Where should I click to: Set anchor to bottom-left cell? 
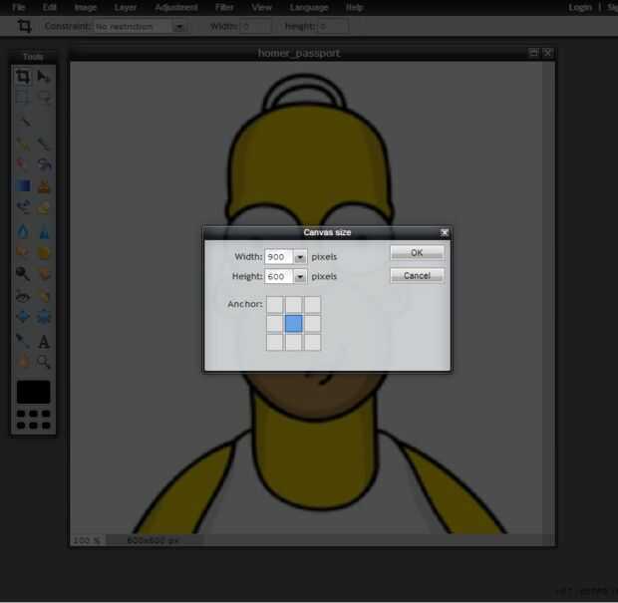275,342
